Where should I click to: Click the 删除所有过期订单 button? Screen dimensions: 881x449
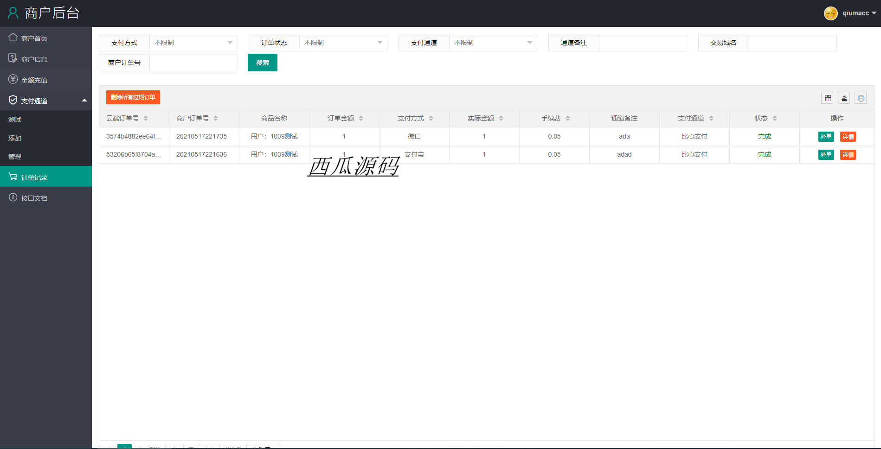(x=133, y=97)
